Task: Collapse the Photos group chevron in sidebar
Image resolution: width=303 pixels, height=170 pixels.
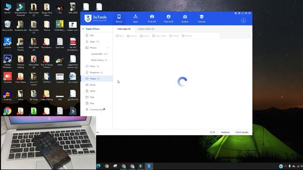Action: [x=108, y=48]
